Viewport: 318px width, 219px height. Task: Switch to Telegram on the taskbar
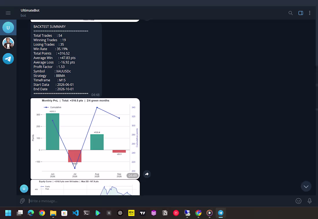[x=221, y=213]
